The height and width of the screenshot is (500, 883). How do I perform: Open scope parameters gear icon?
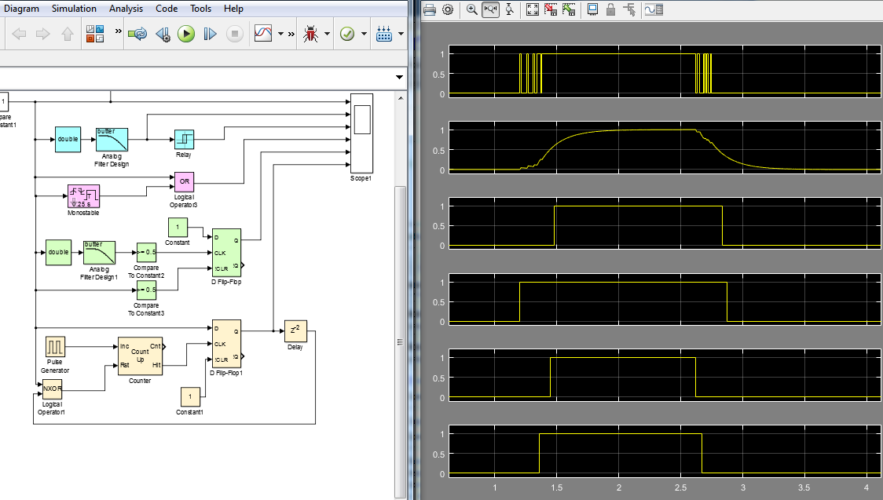coord(448,9)
